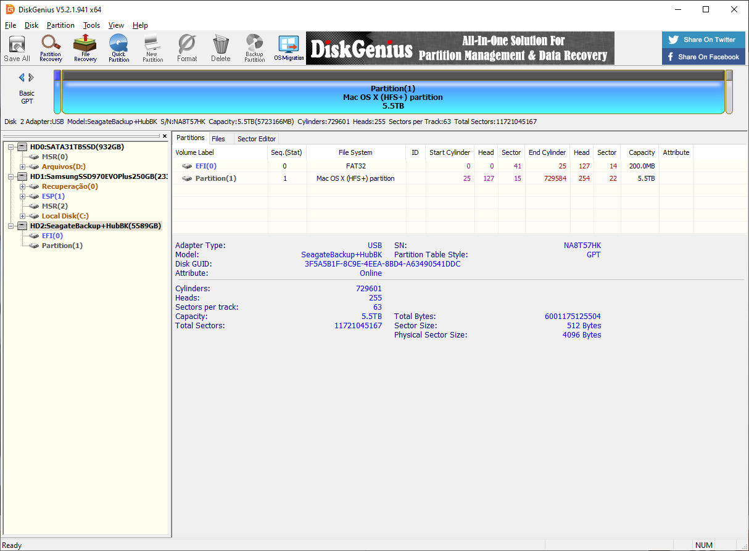Launch File Recovery tool

tap(85, 49)
